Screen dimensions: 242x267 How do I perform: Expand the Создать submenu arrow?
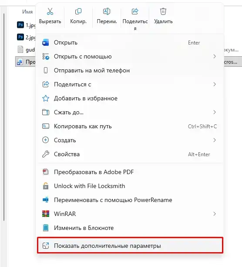pos(215,140)
